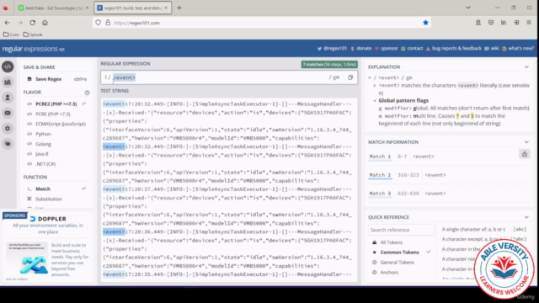Open the wiki link
Image resolution: width=539 pixels, height=303 pixels.
pos(492,49)
